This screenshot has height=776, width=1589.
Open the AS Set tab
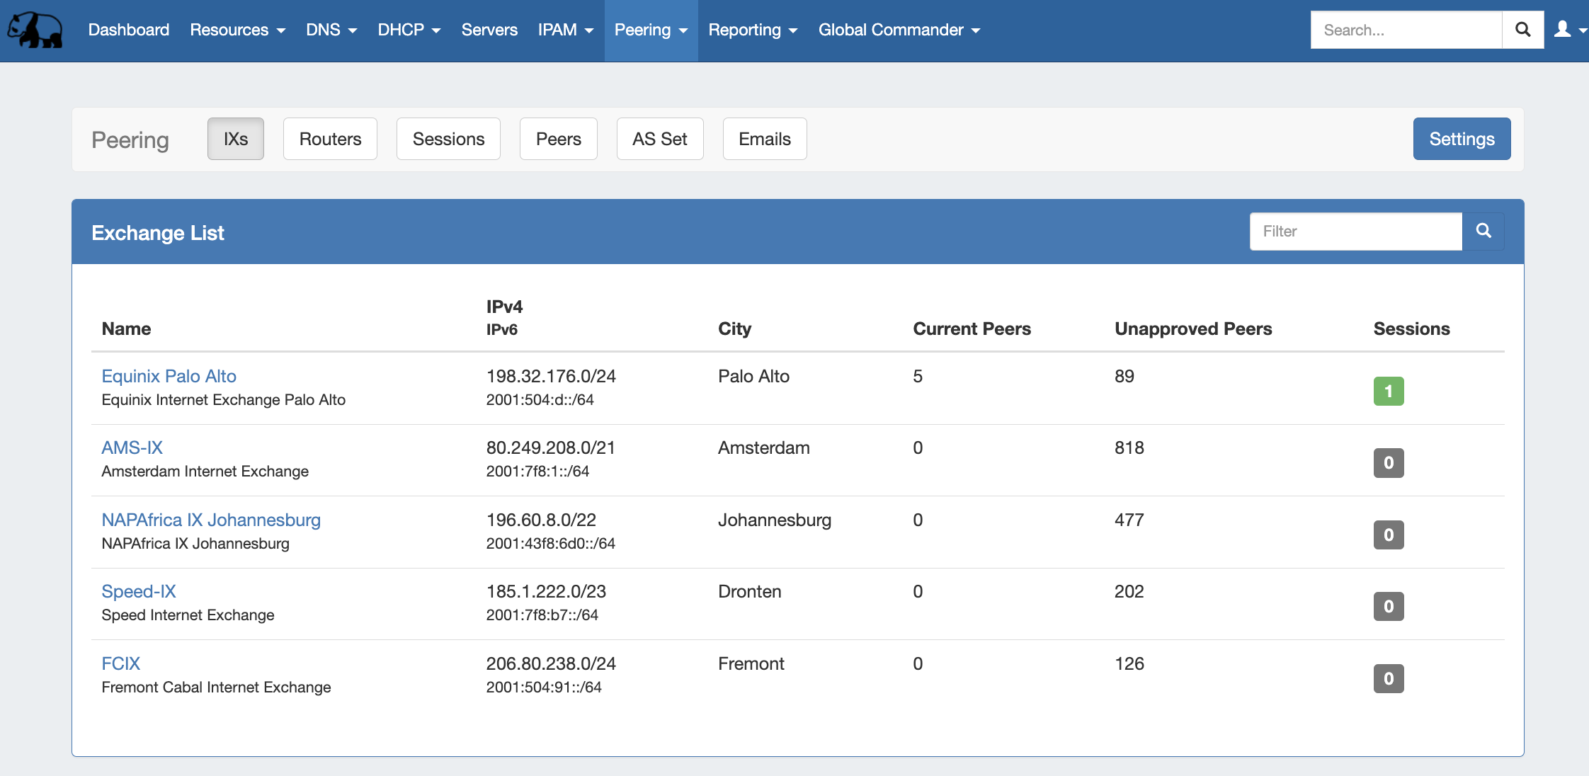[659, 139]
